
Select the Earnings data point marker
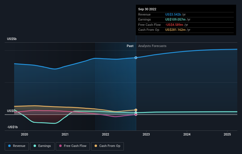click(x=136, y=113)
